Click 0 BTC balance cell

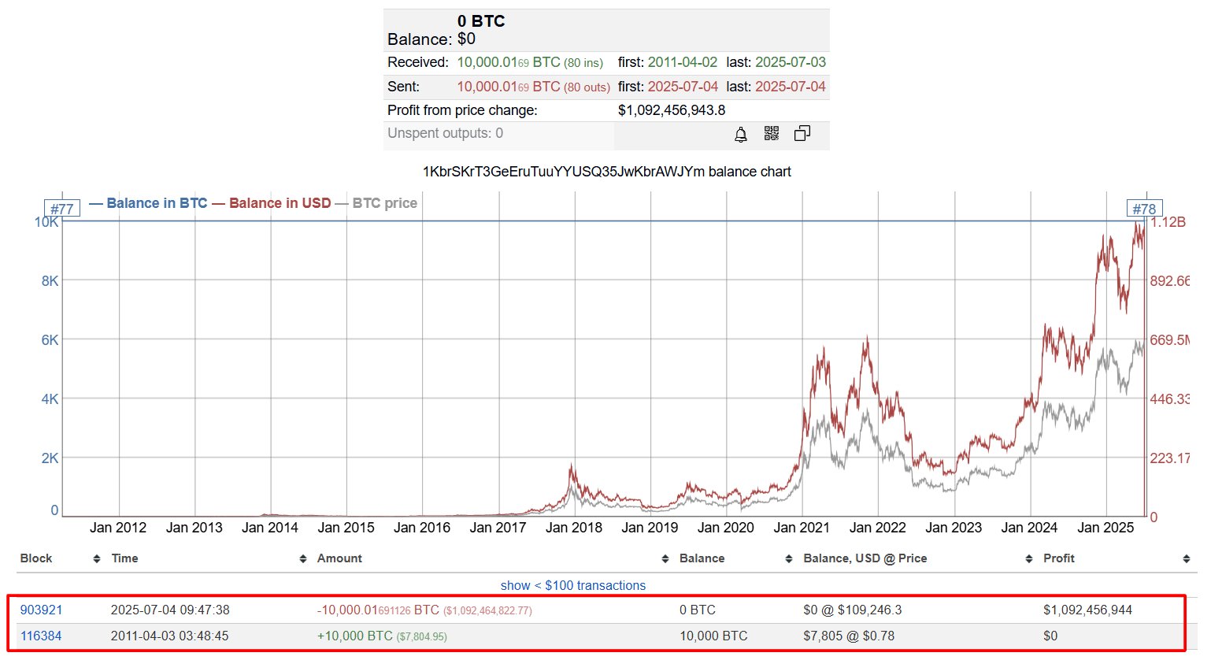pyautogui.click(x=698, y=610)
